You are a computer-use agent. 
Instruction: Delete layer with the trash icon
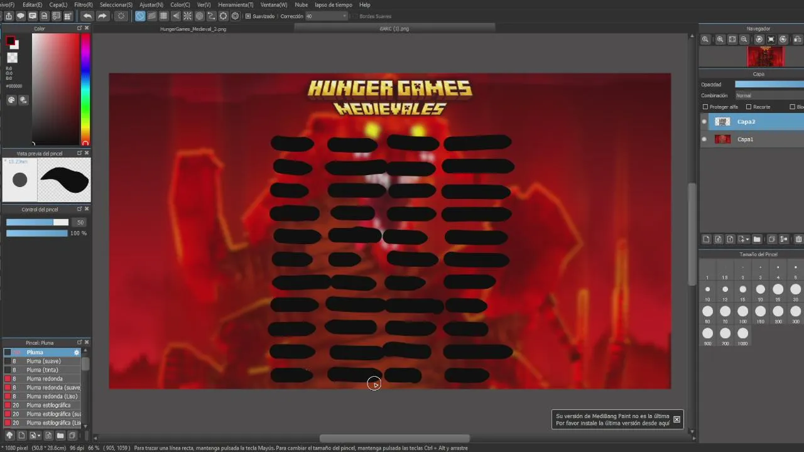point(799,239)
